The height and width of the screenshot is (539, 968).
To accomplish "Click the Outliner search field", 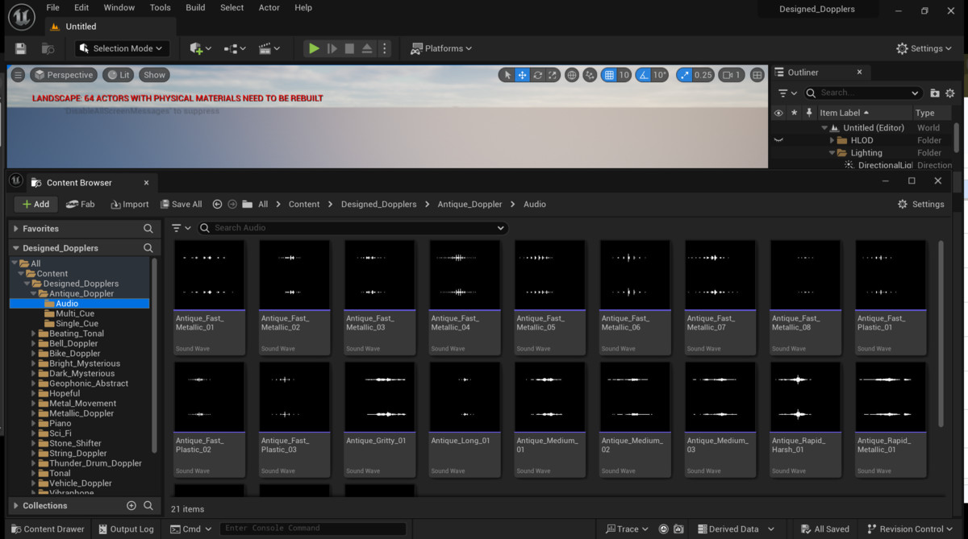I will (x=862, y=93).
